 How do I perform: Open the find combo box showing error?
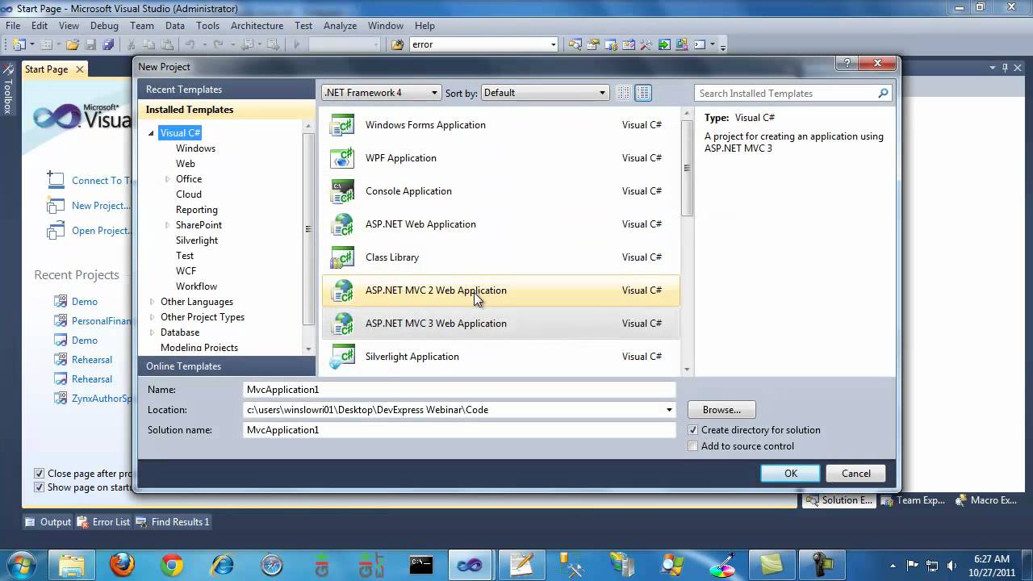[484, 44]
